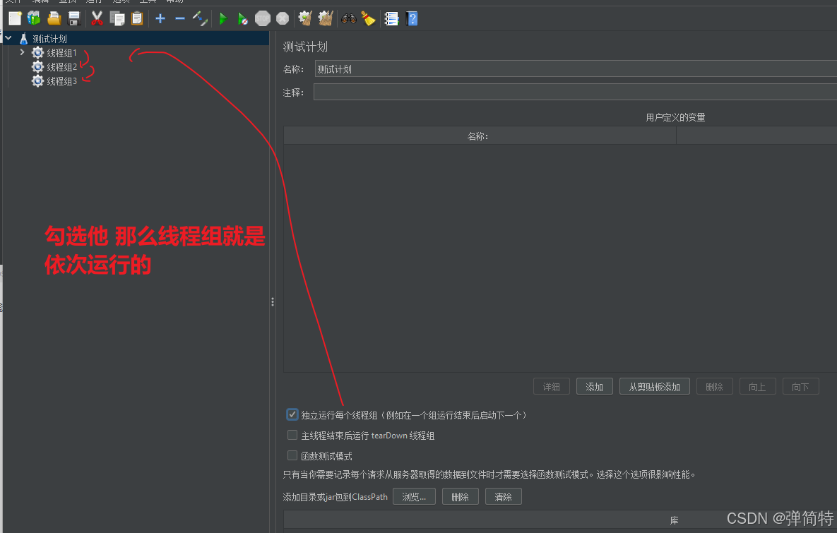This screenshot has width=837, height=533.
Task: Collapse 测试计划 tree node
Action: pos(7,38)
